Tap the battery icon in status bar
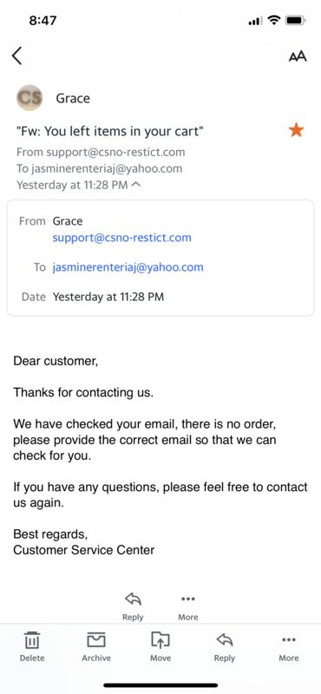321x694 pixels. click(294, 20)
